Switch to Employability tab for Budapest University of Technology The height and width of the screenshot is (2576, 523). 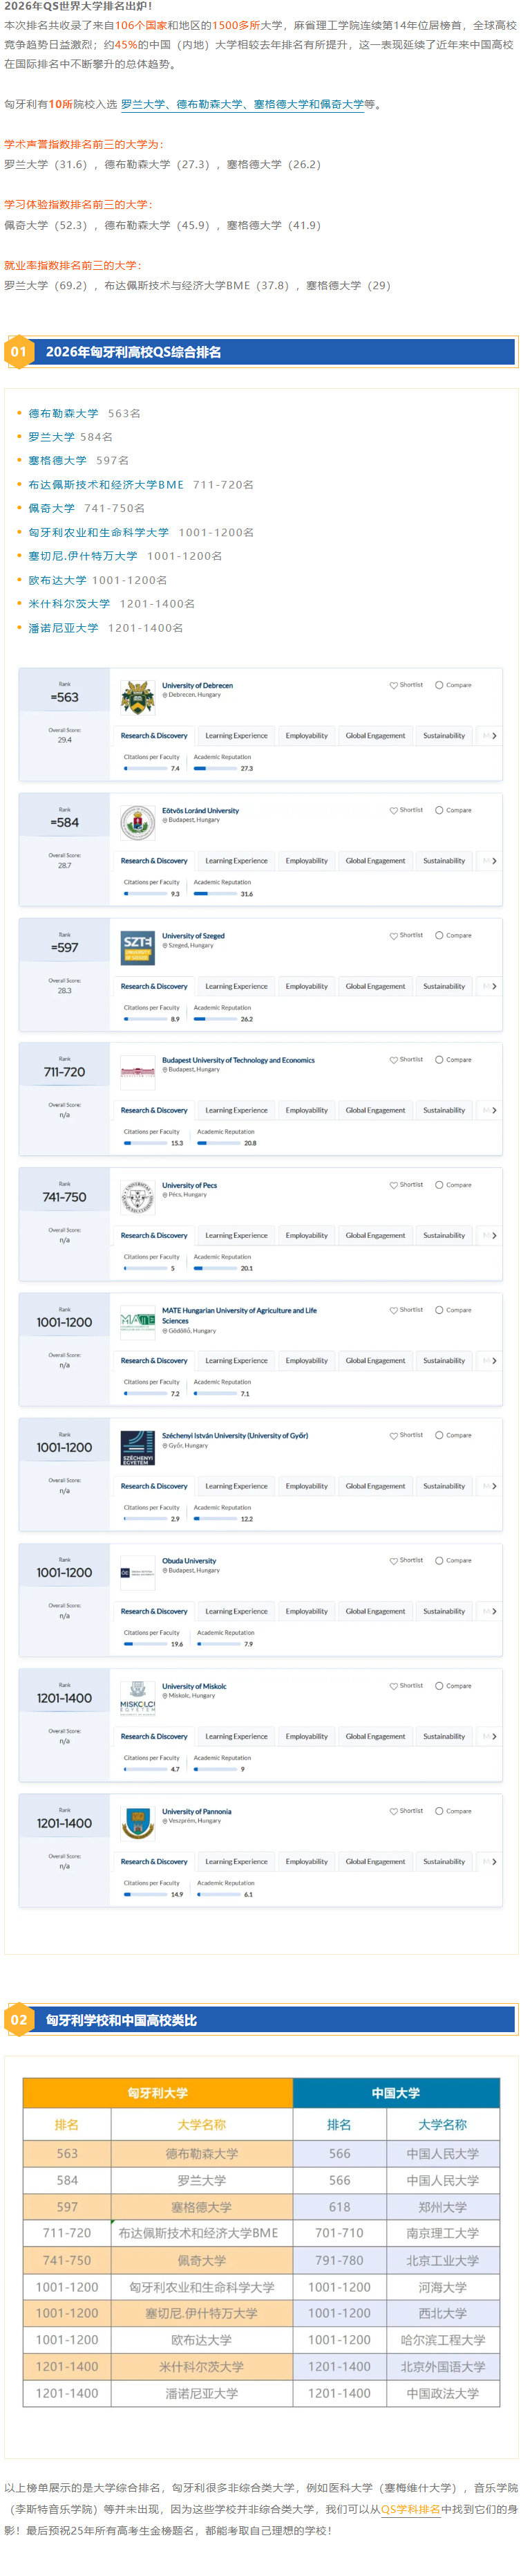[x=307, y=1110]
